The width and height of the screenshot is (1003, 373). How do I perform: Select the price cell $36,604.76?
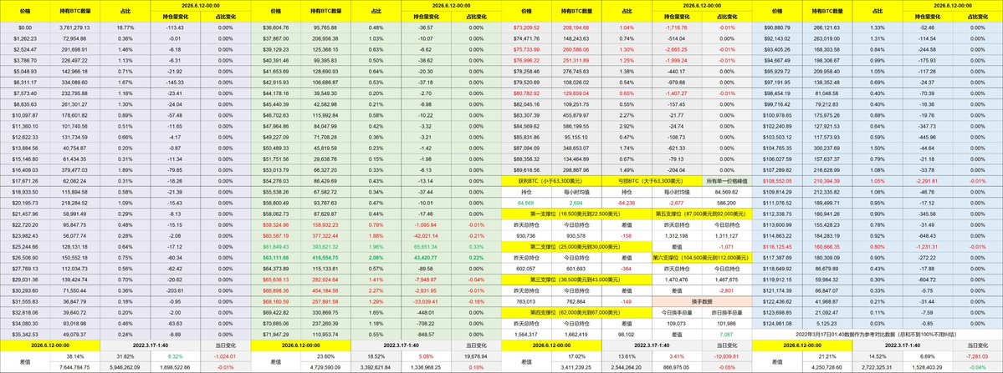pyautogui.click(x=276, y=28)
